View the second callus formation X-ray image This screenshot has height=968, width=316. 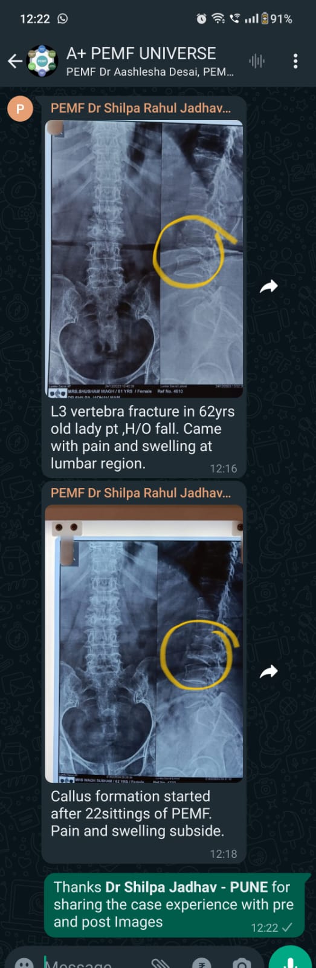click(x=145, y=644)
